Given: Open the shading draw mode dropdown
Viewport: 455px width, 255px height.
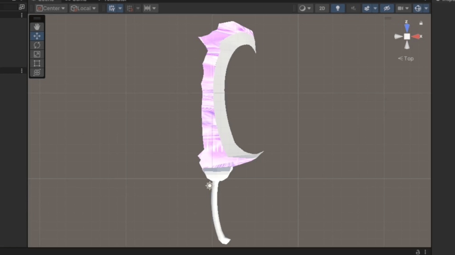Looking at the screenshot, I should (x=305, y=8).
